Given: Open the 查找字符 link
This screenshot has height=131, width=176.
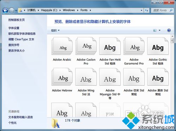Looking at the screenshot, I should point(14,45).
